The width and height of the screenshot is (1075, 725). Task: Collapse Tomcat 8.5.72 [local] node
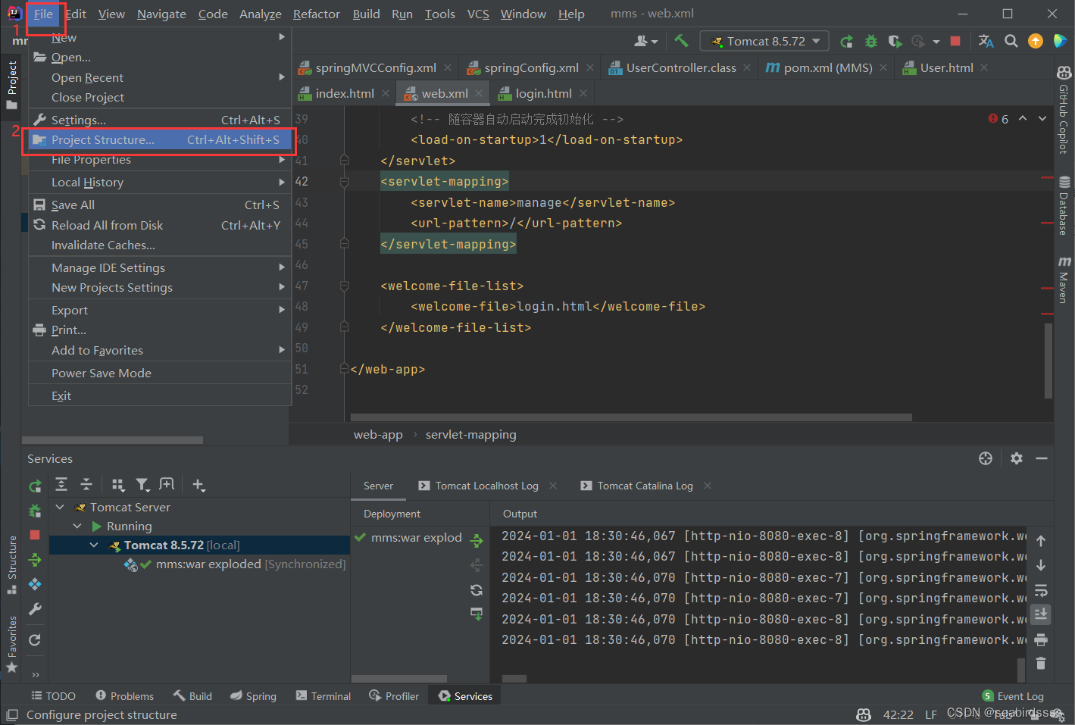pos(94,545)
